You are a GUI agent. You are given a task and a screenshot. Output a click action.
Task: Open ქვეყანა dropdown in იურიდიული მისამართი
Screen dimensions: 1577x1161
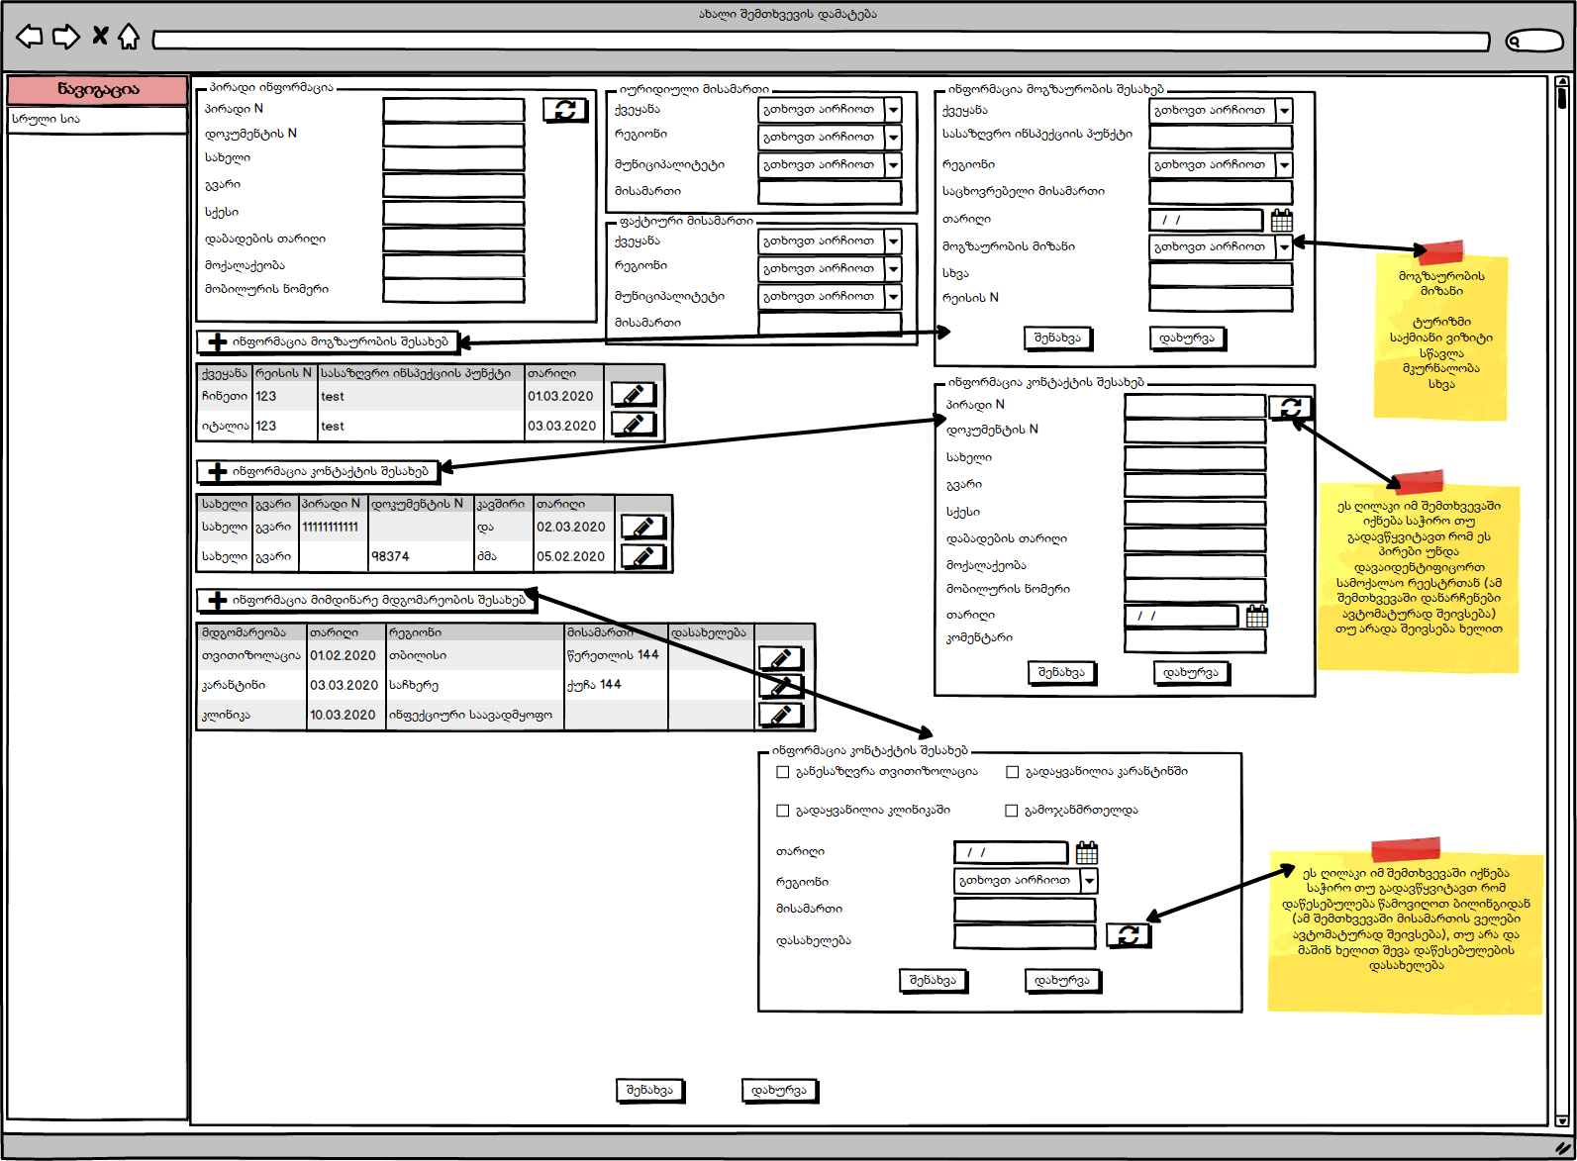pos(893,109)
